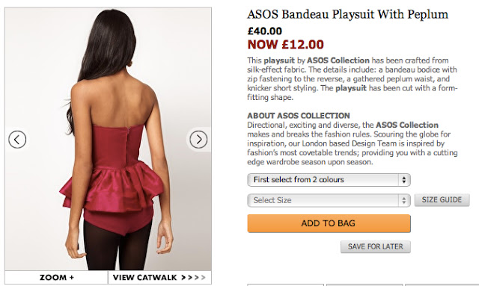The image size is (479, 286).
Task: Open the 'First select from 2 colours' dropdown
Action: point(329,180)
